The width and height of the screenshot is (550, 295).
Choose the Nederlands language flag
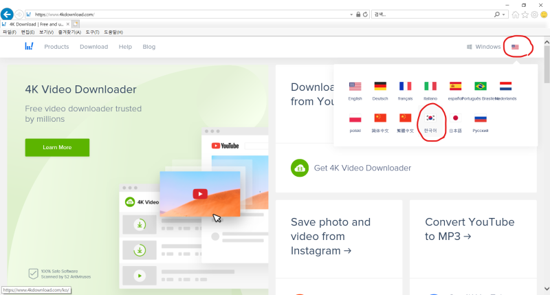click(x=505, y=86)
